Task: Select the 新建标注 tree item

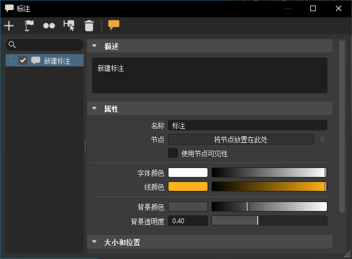Action: pos(45,60)
